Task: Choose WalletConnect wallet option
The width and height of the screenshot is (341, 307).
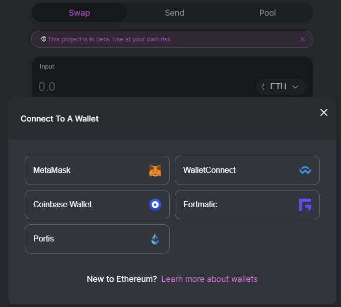Action: pos(247,170)
